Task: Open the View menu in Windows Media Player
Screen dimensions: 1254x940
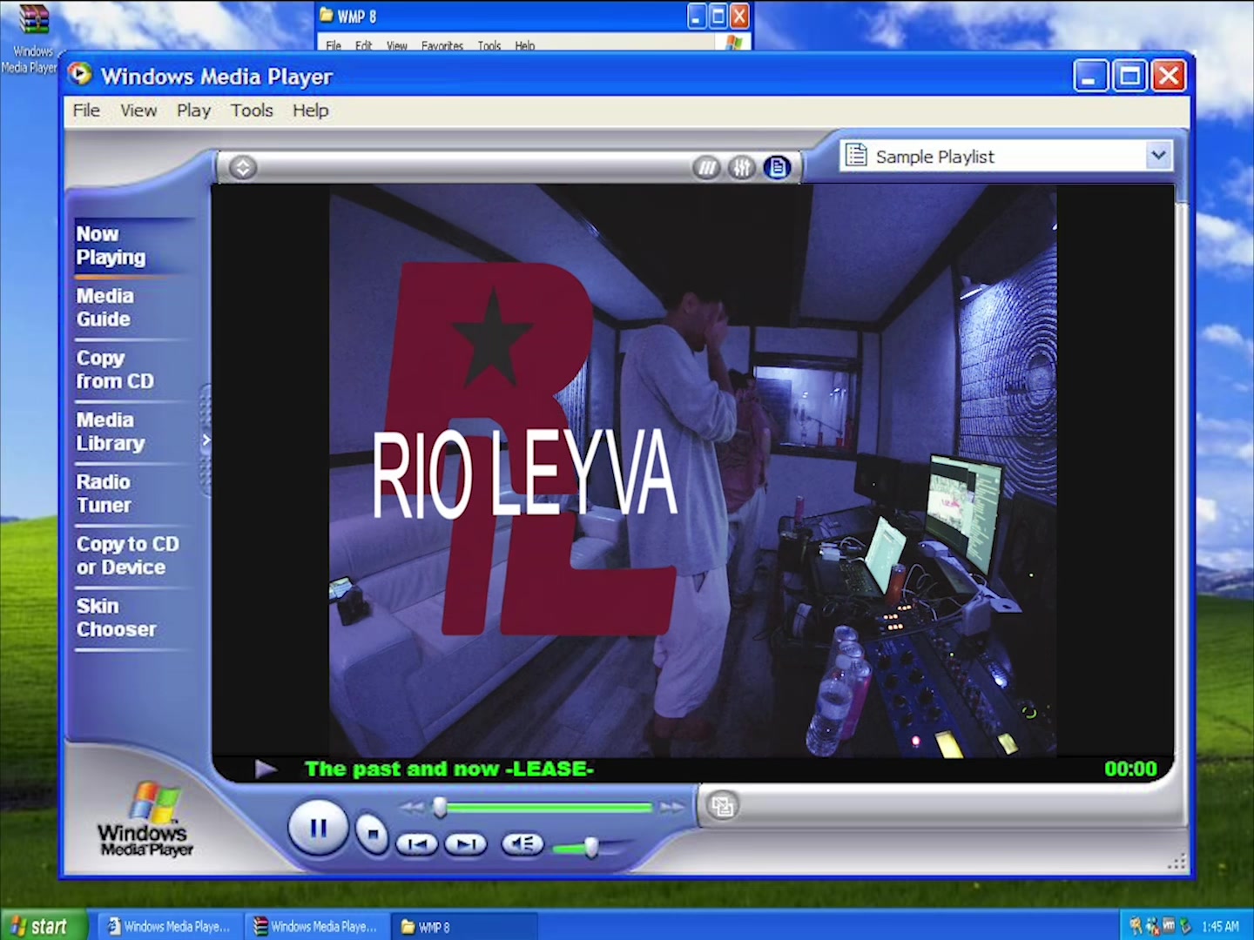Action: (138, 111)
